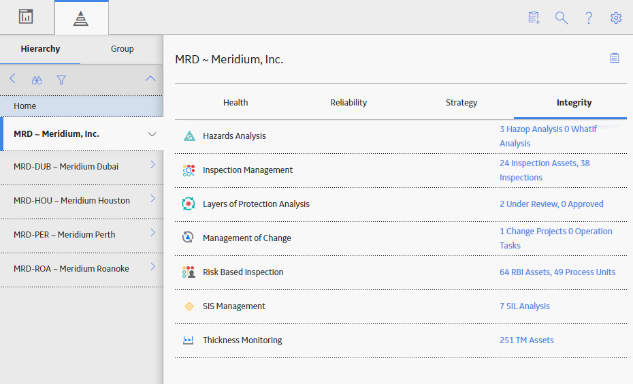
Task: Click the Inspection Management icon
Action: tap(189, 170)
